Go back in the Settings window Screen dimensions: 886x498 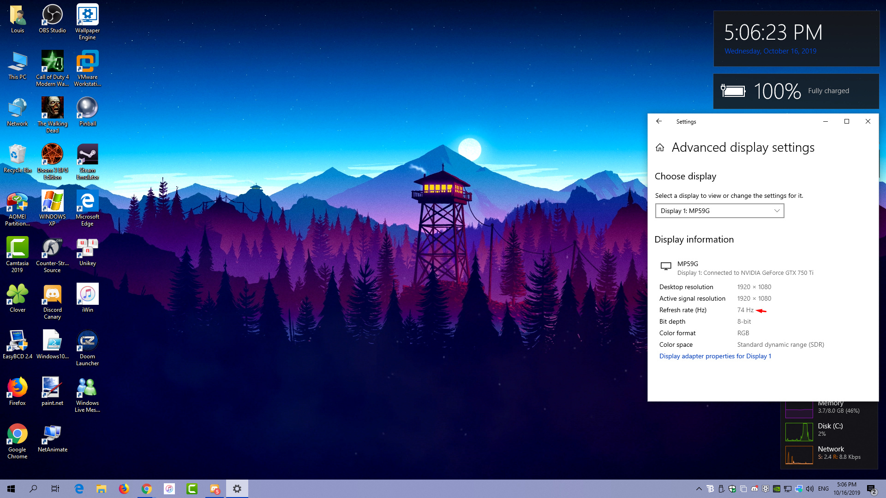point(659,121)
